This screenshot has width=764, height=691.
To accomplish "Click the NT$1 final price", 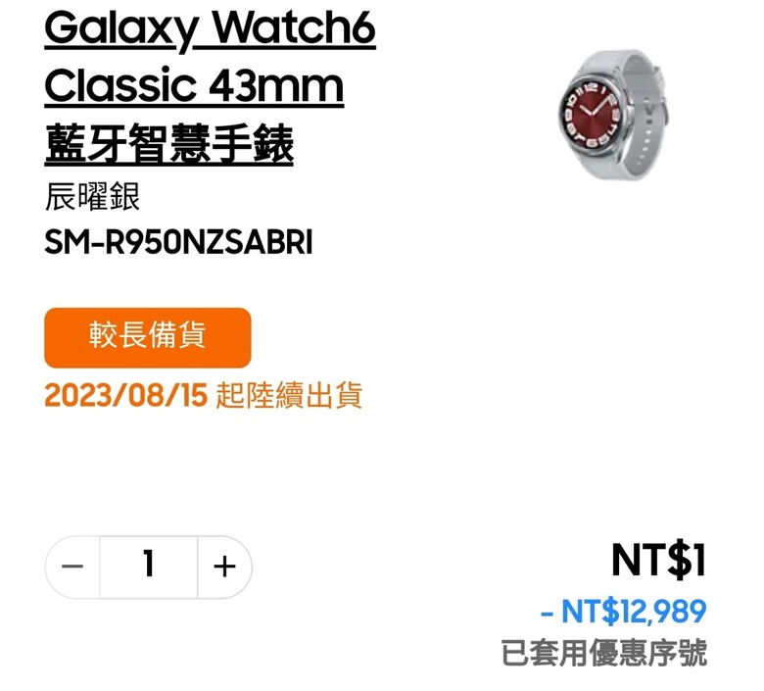I will 658,561.
